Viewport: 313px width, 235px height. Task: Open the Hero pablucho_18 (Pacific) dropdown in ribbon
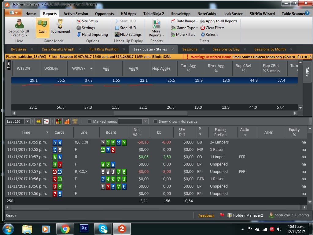pyautogui.click(x=19, y=28)
